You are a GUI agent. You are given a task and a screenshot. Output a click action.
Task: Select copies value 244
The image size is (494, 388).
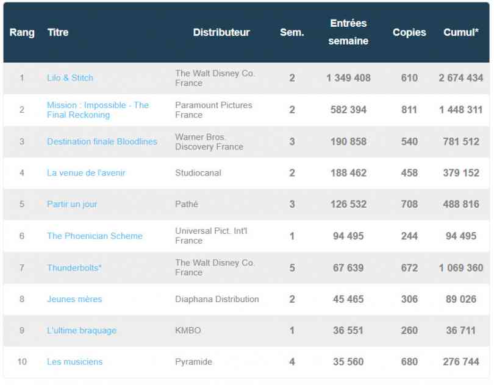click(409, 236)
